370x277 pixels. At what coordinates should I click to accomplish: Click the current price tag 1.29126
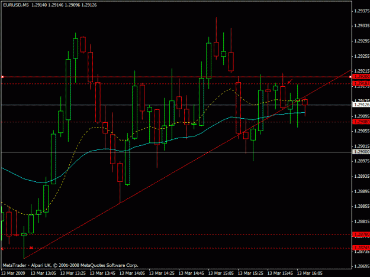click(x=361, y=105)
